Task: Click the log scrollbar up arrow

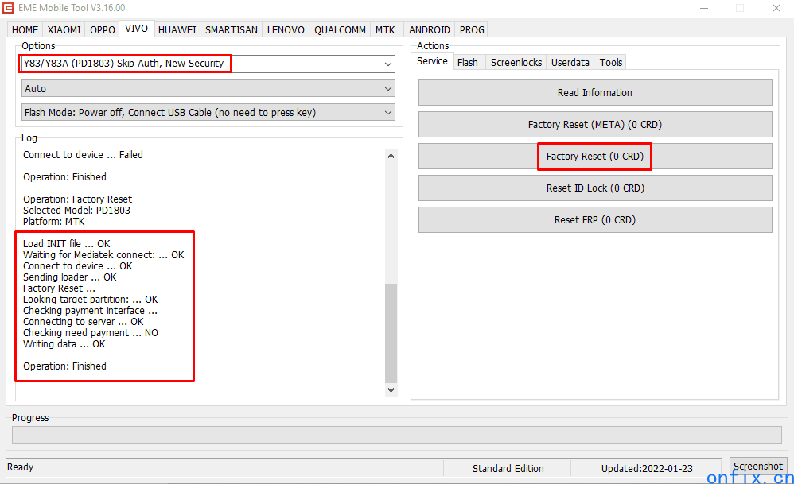Action: 391,156
